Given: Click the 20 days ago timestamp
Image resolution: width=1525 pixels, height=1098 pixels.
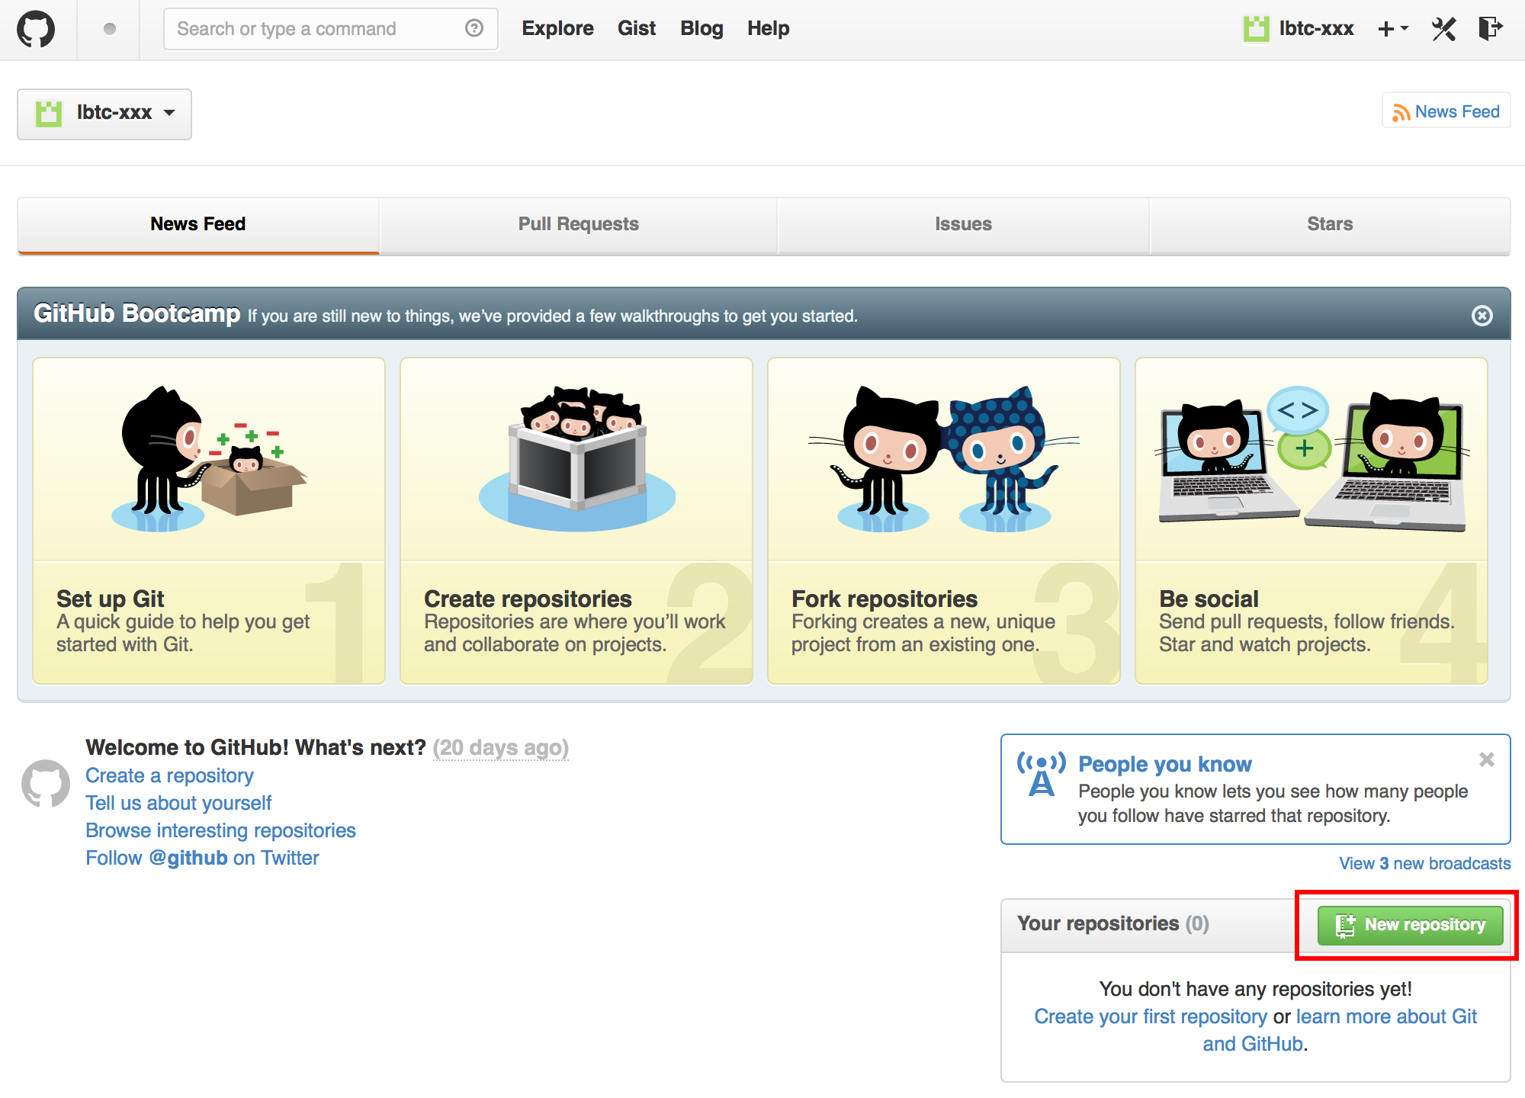Looking at the screenshot, I should pyautogui.click(x=501, y=748).
